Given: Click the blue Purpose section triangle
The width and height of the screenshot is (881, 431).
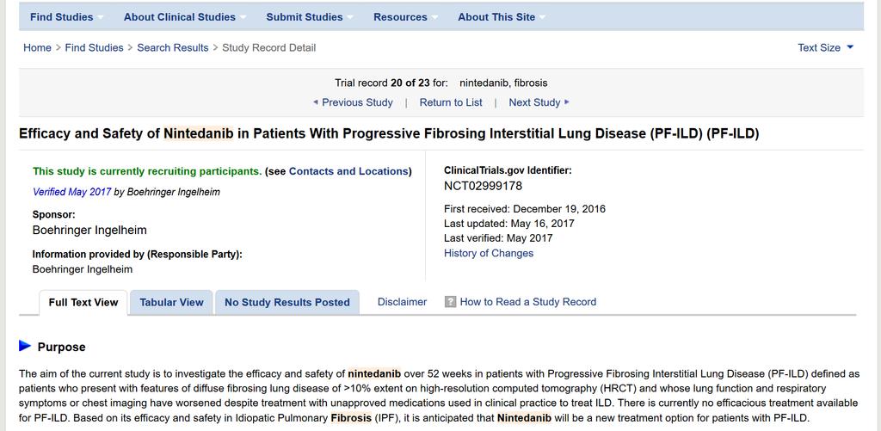Looking at the screenshot, I should 25,346.
